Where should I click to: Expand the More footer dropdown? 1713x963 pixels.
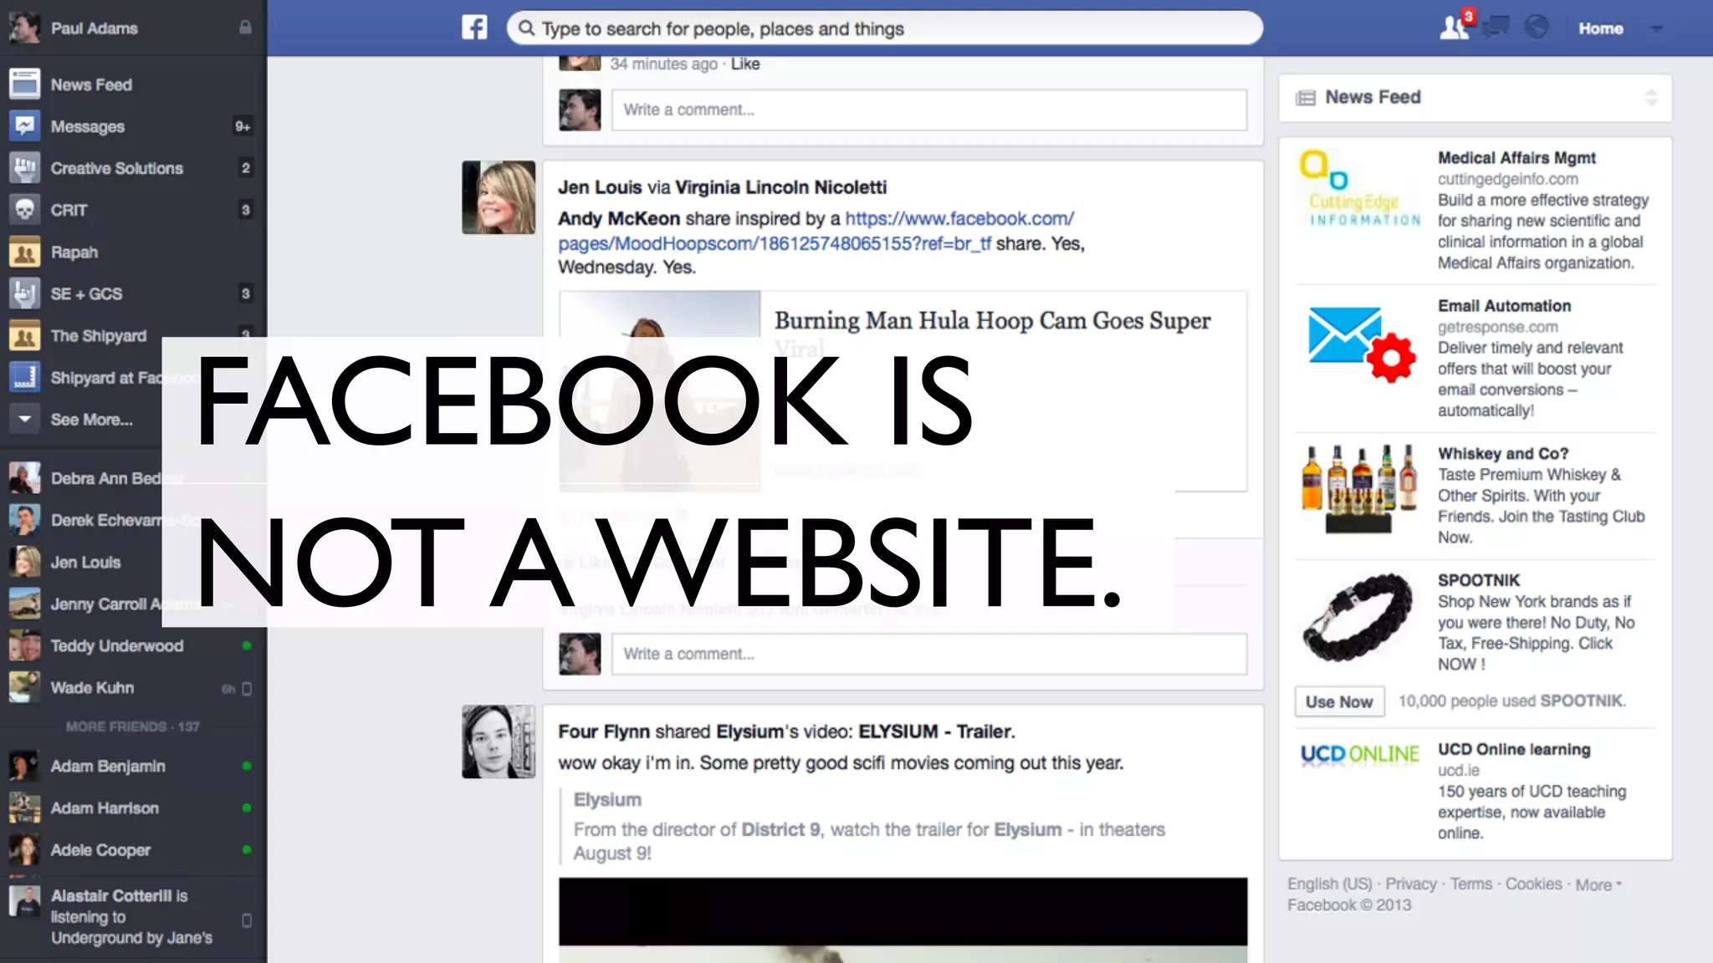coord(1598,884)
